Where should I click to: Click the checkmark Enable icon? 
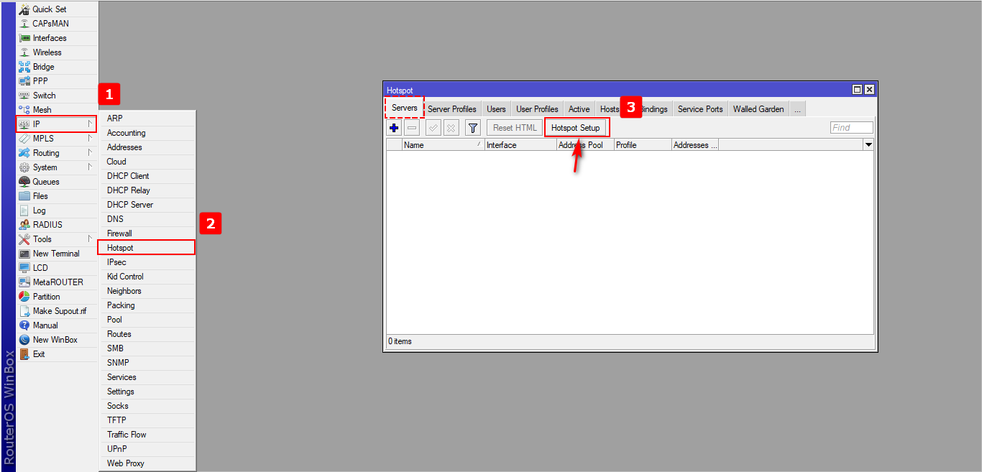click(x=433, y=128)
